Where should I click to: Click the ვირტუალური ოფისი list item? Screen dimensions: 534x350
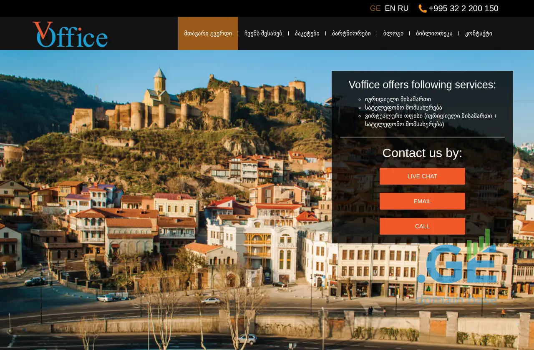[431, 120]
